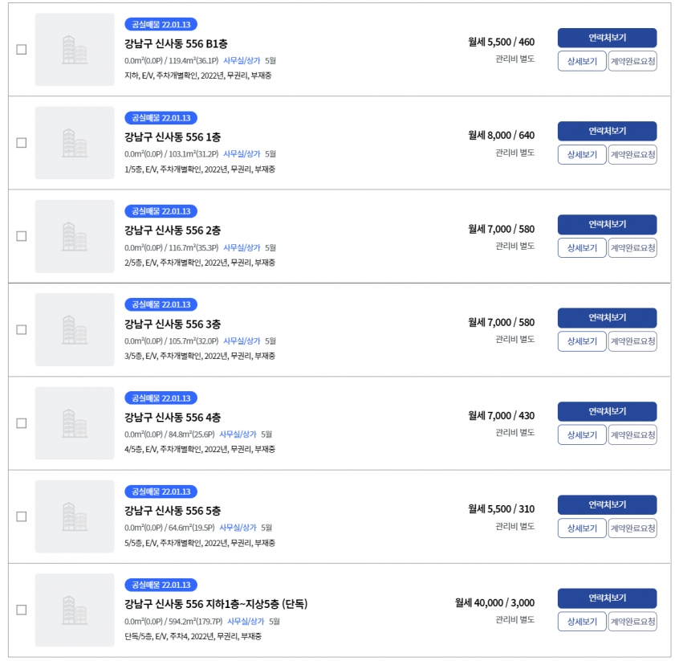Open the 강남구 신사동 556 1층 title

(173, 137)
